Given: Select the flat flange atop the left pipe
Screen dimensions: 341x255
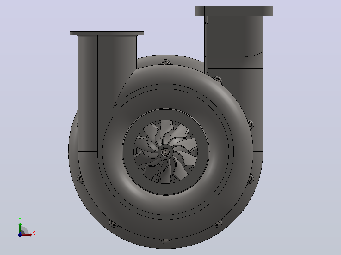Looking at the screenshot, I should point(107,33).
